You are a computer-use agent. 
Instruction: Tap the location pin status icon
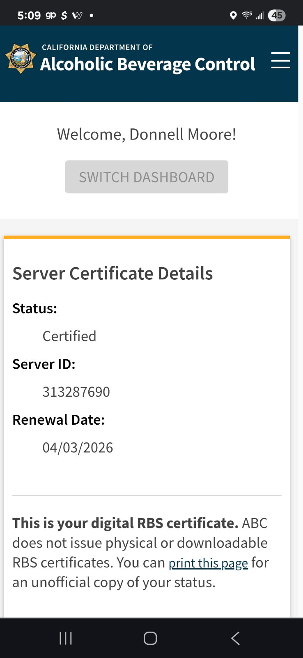coord(233,16)
